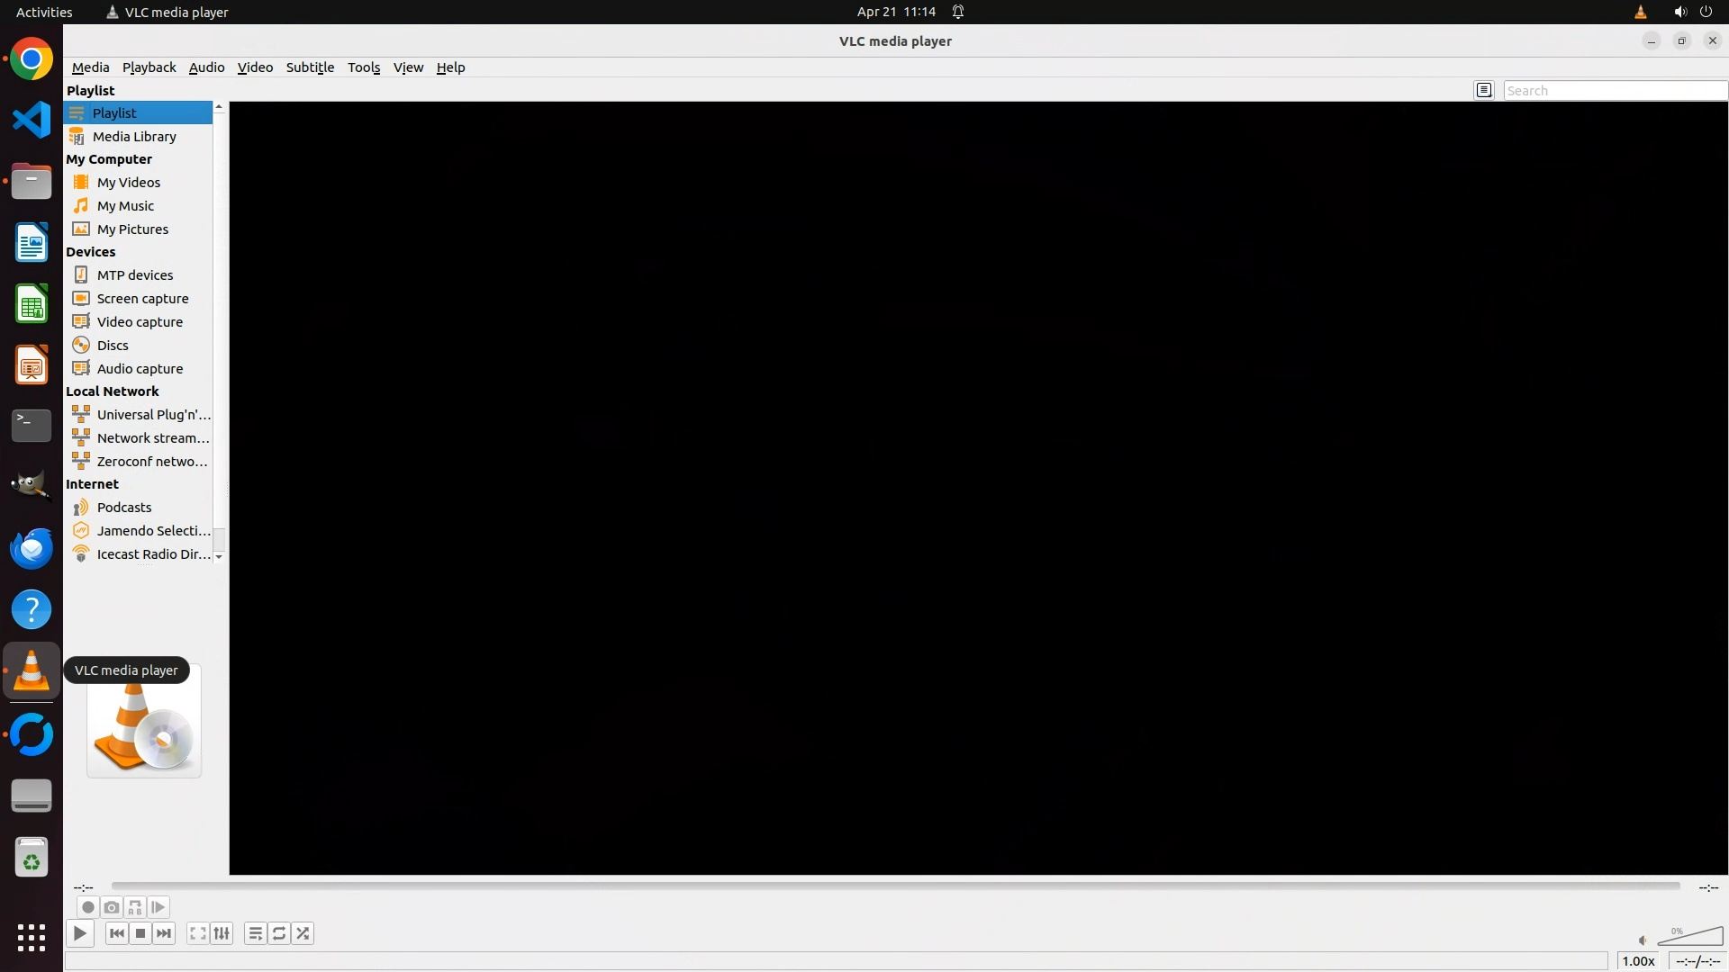
Task: Toggle the playlist view button
Action: point(256,933)
